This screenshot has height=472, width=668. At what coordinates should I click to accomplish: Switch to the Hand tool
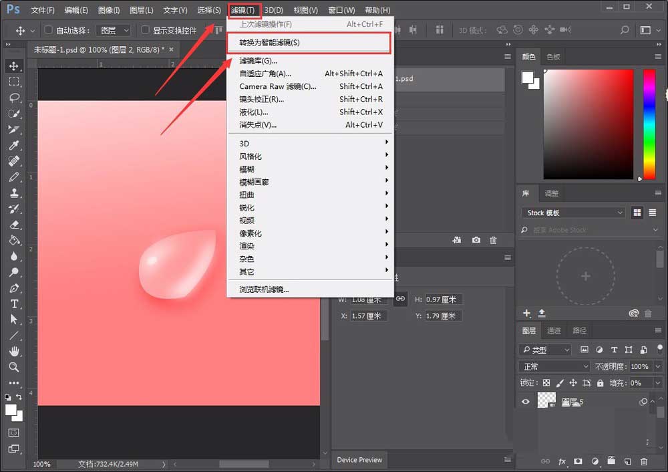(x=14, y=352)
